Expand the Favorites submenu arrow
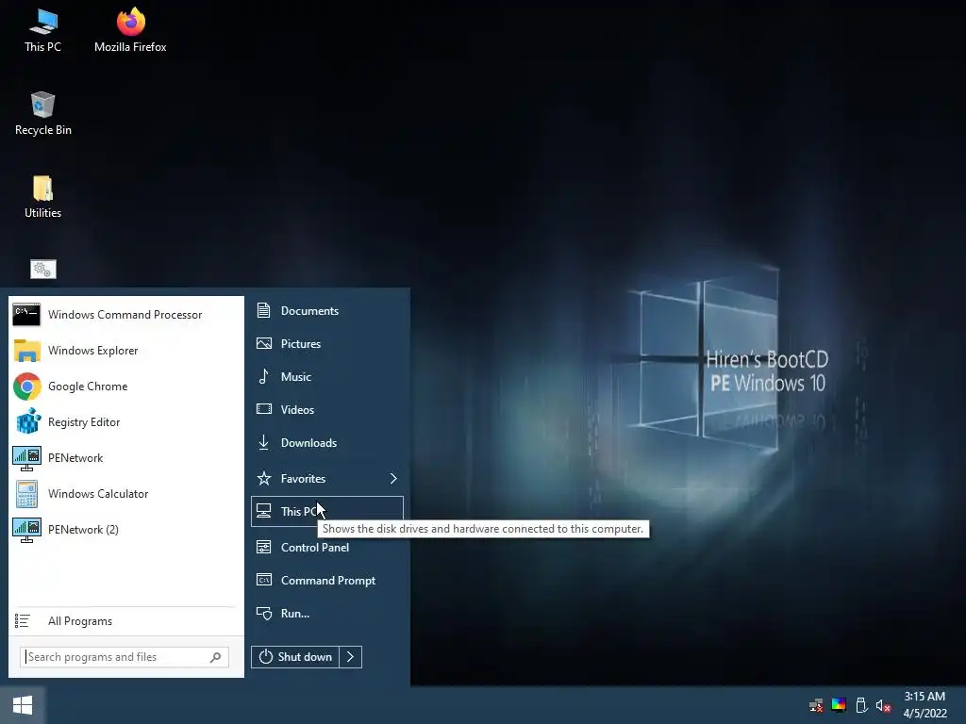 point(393,478)
